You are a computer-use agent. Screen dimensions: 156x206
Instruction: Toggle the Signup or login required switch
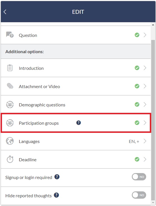coord(139,177)
